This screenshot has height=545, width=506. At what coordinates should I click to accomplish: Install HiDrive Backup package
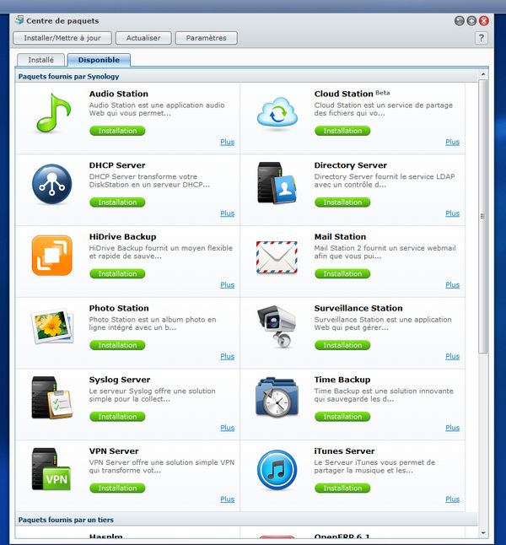pyautogui.click(x=117, y=274)
